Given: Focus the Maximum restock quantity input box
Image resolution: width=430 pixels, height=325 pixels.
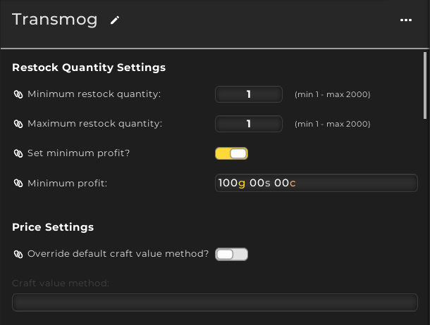Looking at the screenshot, I should tap(248, 124).
